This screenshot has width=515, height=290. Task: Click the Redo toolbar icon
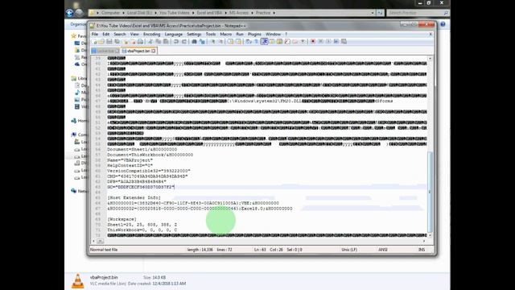point(184,41)
